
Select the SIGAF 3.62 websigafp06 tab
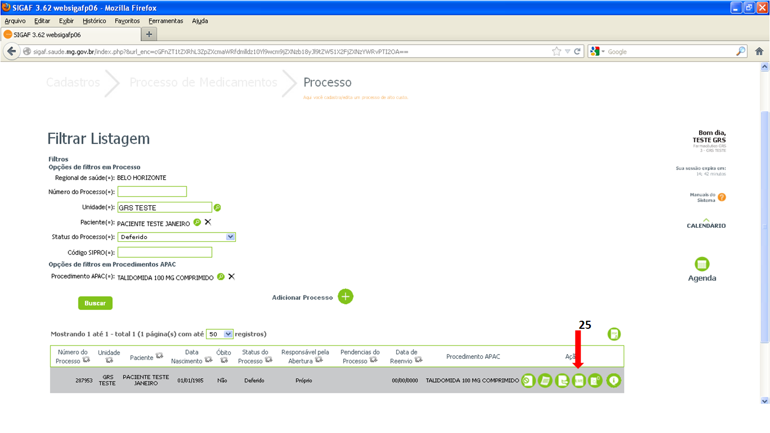pyautogui.click(x=70, y=34)
